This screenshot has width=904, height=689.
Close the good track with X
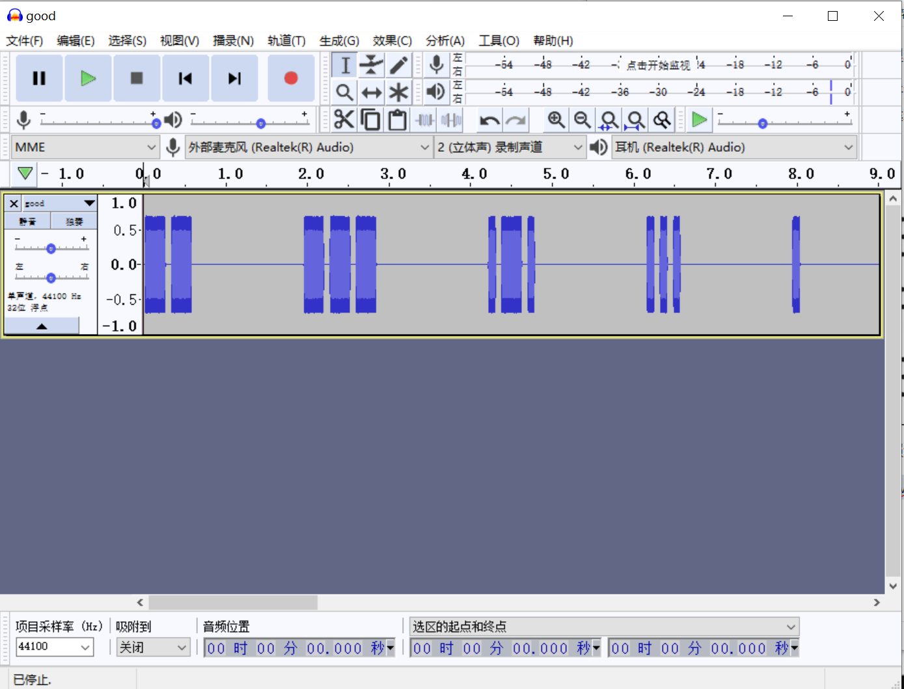(x=14, y=204)
